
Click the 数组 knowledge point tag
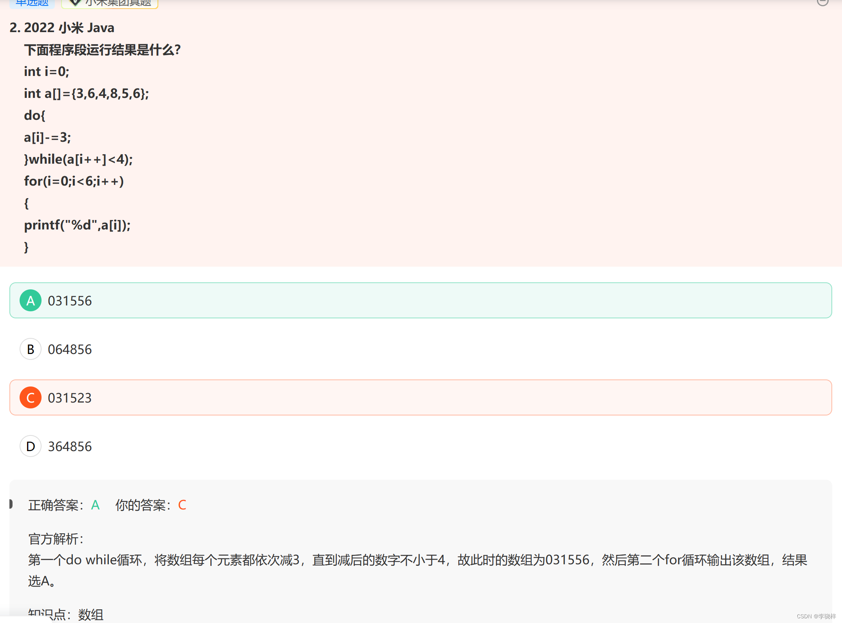pos(91,615)
